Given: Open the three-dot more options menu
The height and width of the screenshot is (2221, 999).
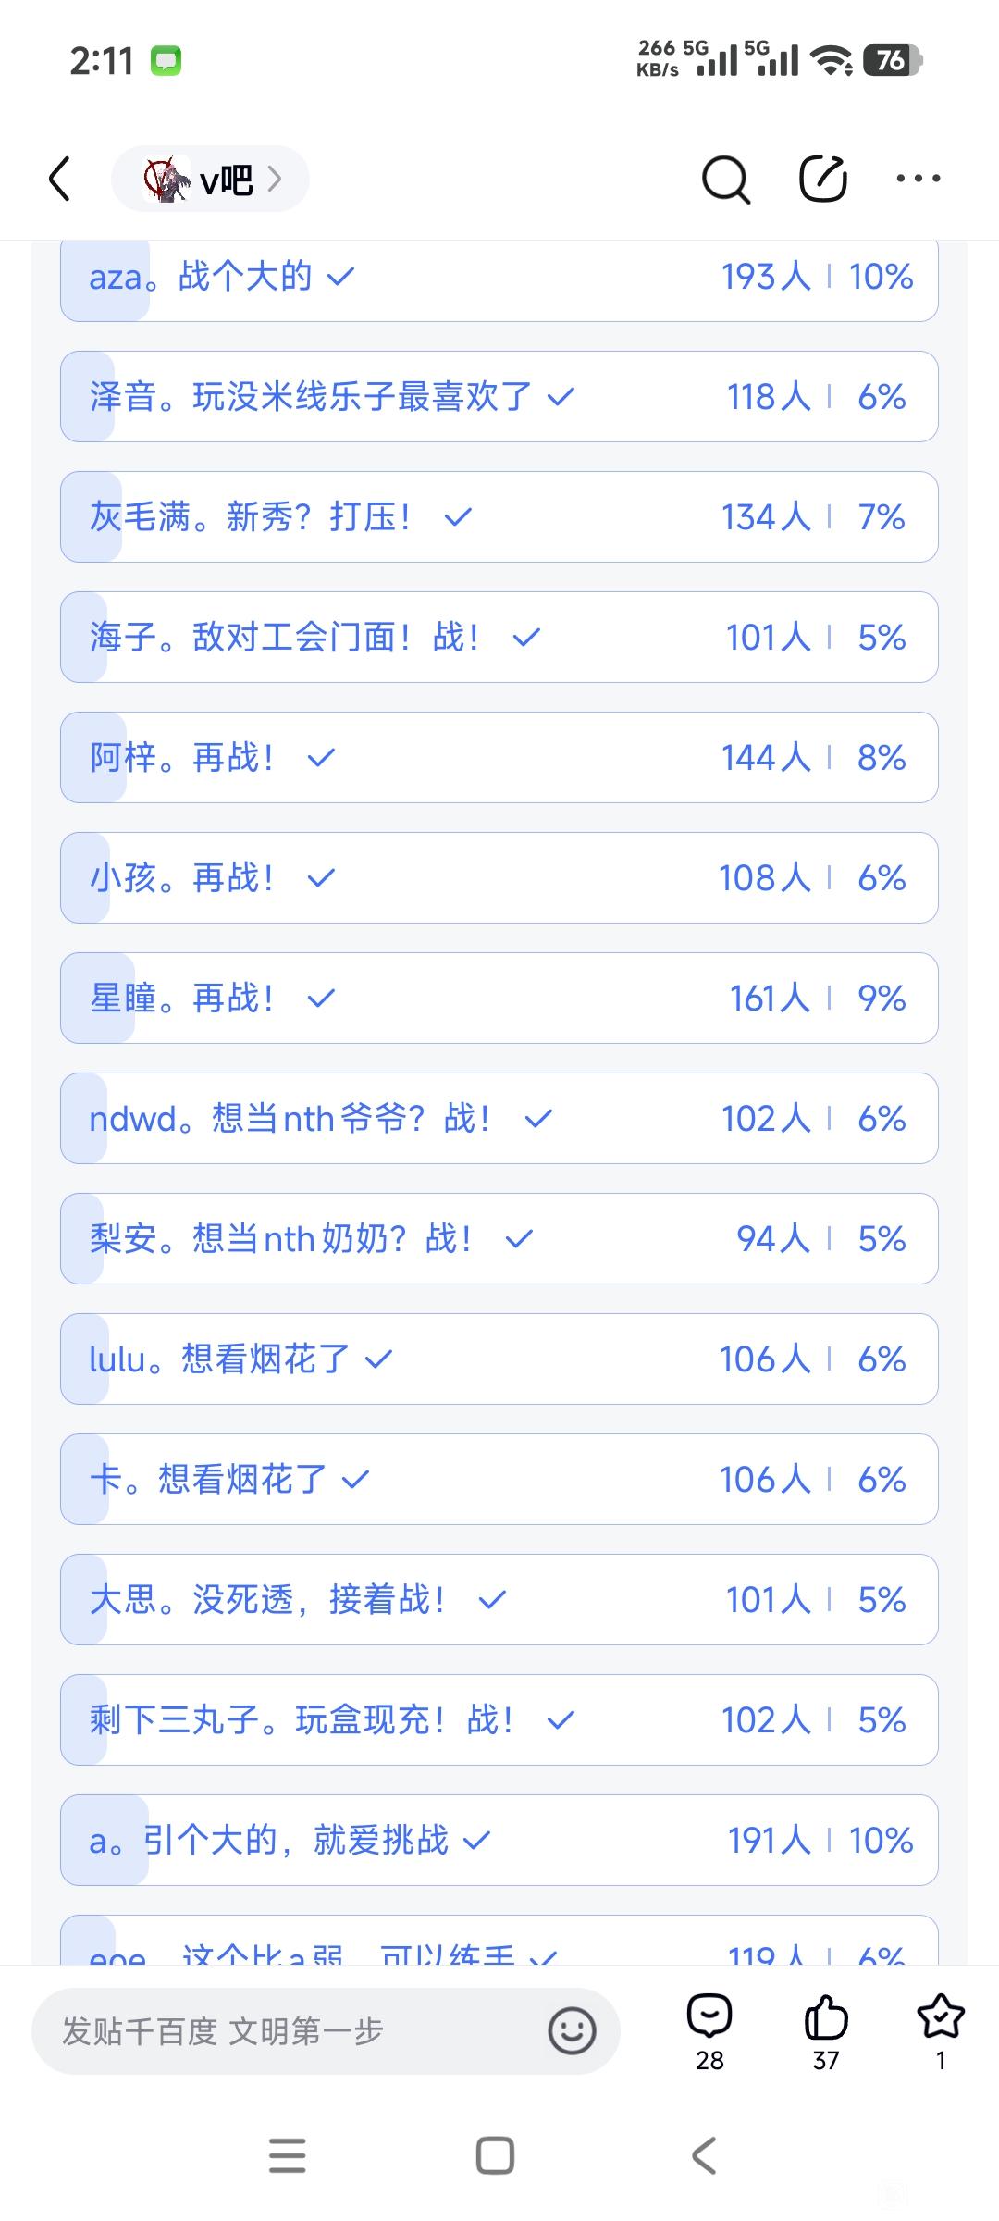Looking at the screenshot, I should pos(919,179).
